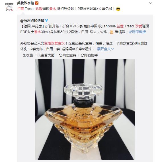Click the red 兰蔻珍爱香水 keyword in the quoted text

[x=54, y=43]
